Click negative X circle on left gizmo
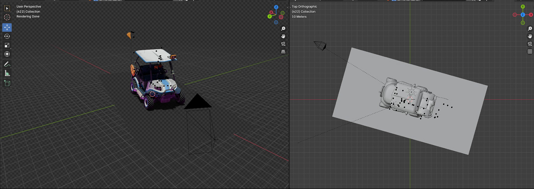This screenshot has width=534, height=189. pos(281,17)
